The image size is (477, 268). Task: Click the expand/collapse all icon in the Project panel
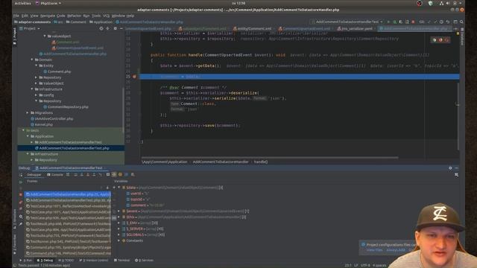[x=107, y=28]
